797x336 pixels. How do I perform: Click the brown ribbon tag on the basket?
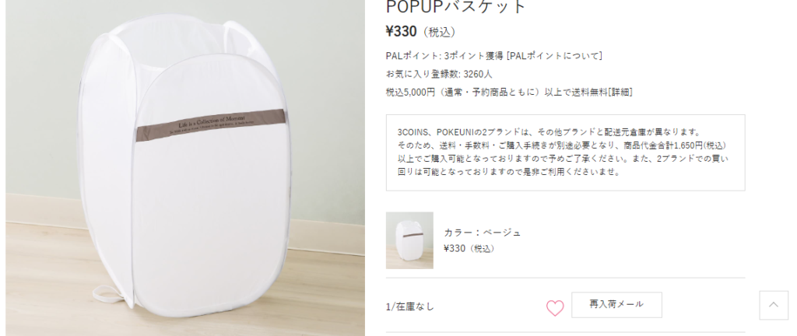coord(212,125)
